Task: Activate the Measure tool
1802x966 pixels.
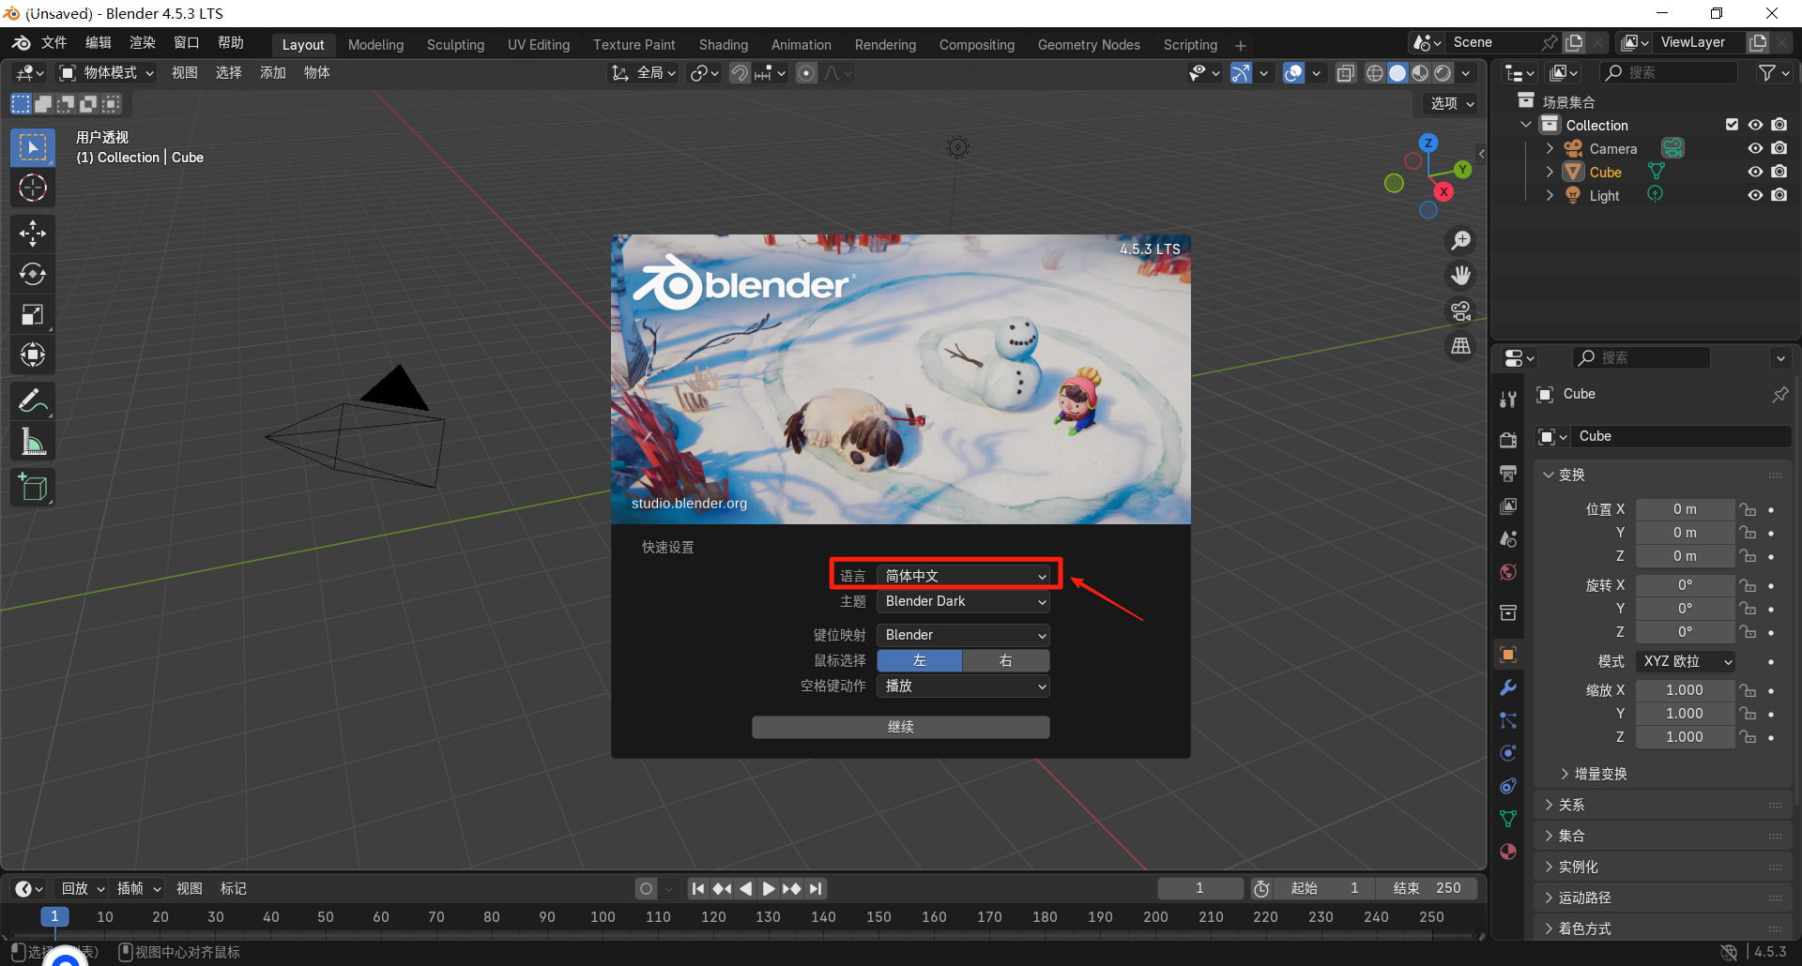Action: click(x=33, y=441)
